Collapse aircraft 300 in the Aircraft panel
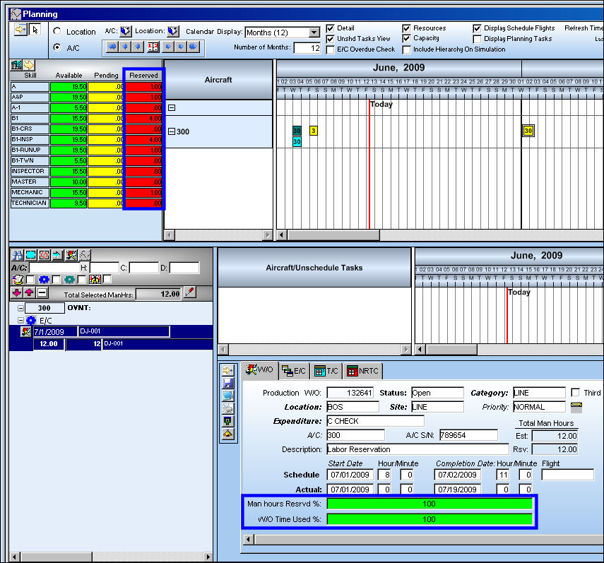The image size is (604, 563). [172, 131]
